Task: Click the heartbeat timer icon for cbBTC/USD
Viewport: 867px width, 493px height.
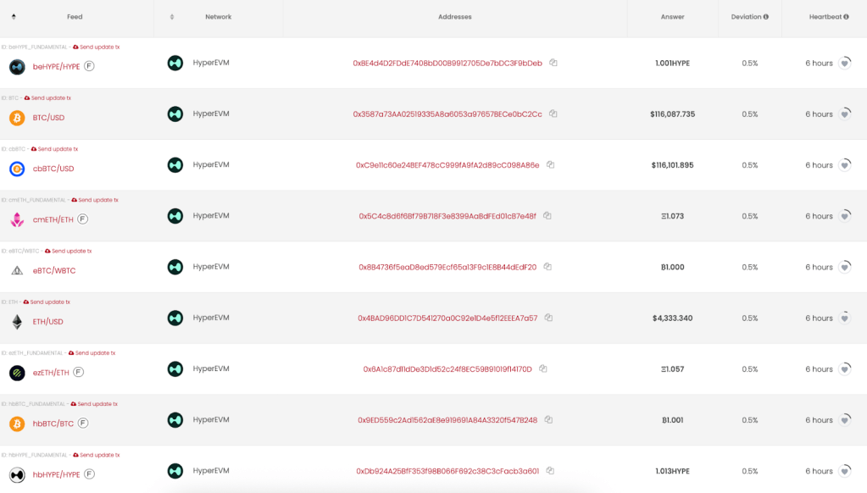Action: pyautogui.click(x=845, y=164)
